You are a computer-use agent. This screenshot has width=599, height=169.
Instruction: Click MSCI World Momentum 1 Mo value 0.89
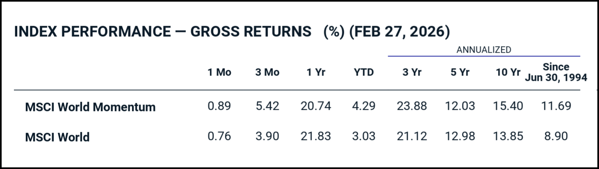[x=219, y=106]
